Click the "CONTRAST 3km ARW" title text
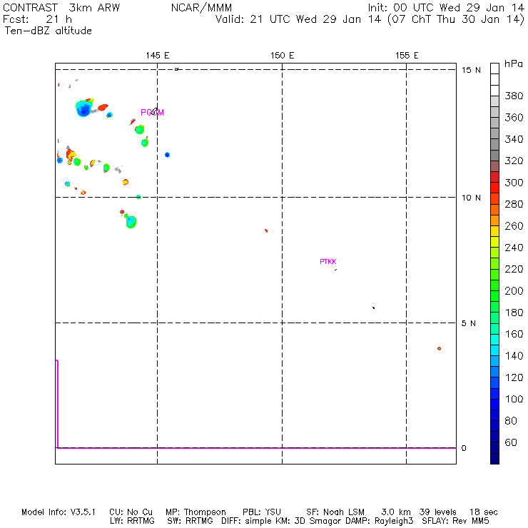The height and width of the screenshot is (528, 528). [x=61, y=8]
